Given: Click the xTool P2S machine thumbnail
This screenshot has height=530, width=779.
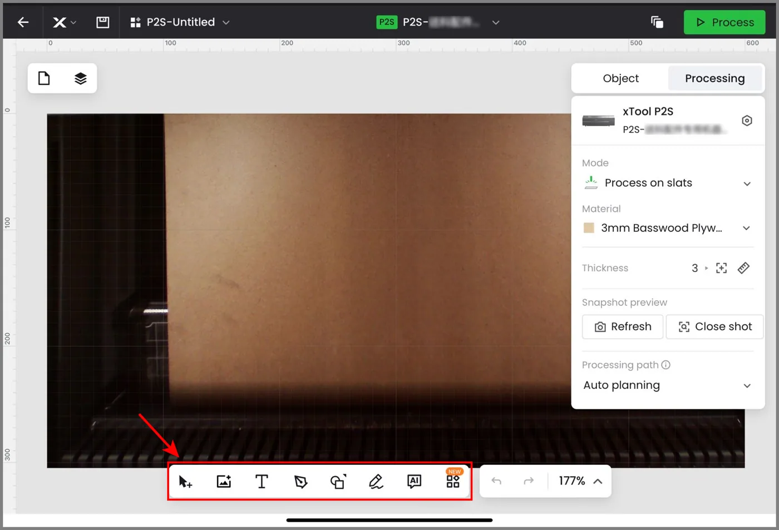Looking at the screenshot, I should (598, 120).
